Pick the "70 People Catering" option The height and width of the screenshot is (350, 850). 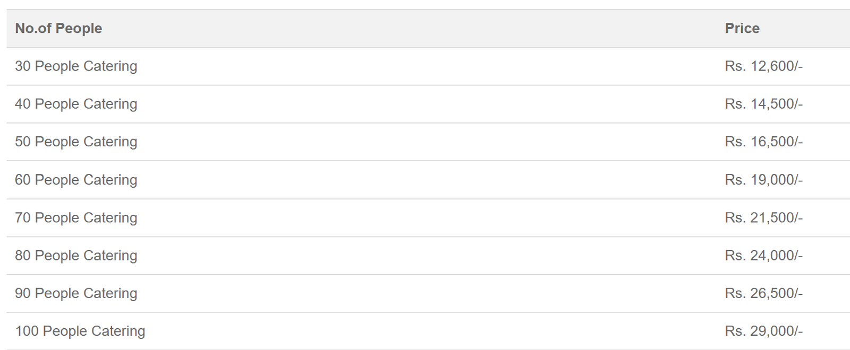(76, 217)
